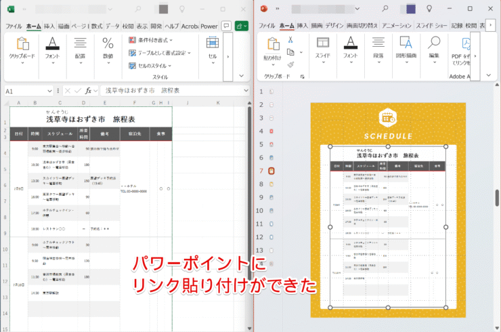The width and height of the screenshot is (501, 332).
Task: Open Excel Insert (挿入) tab
Action: (49, 26)
